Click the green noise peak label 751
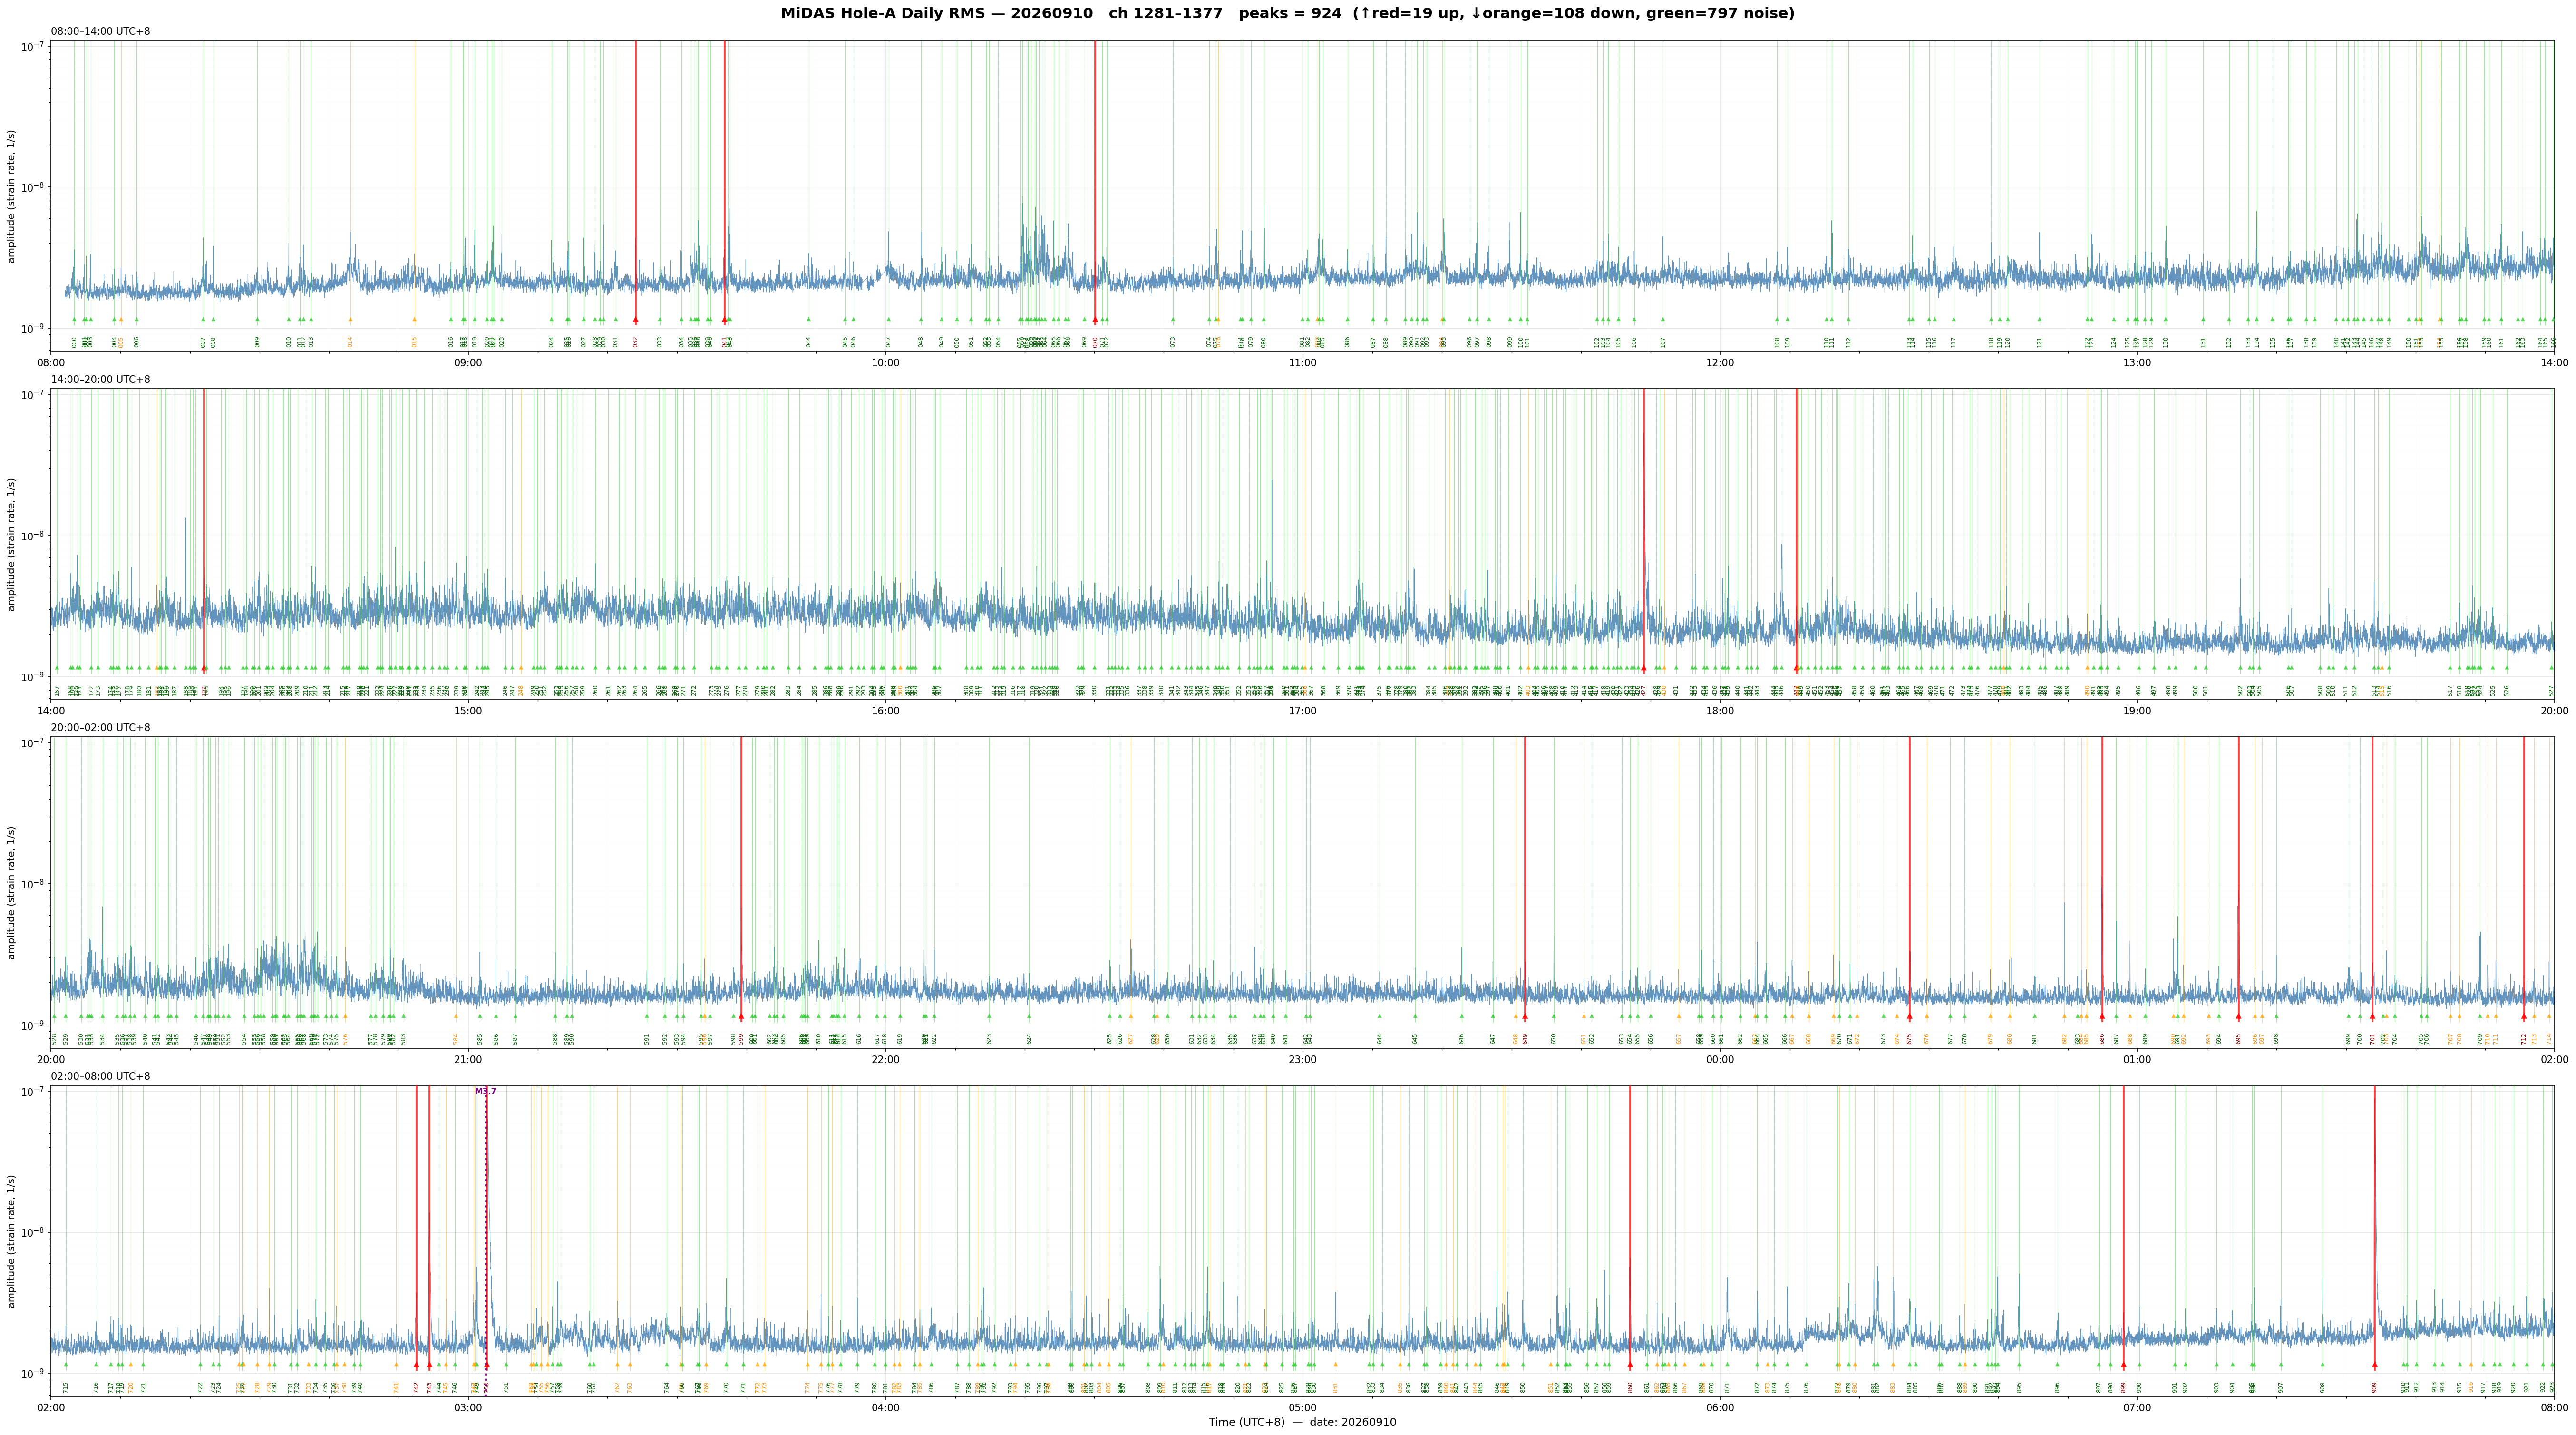2576x1435 pixels. tap(506, 1387)
